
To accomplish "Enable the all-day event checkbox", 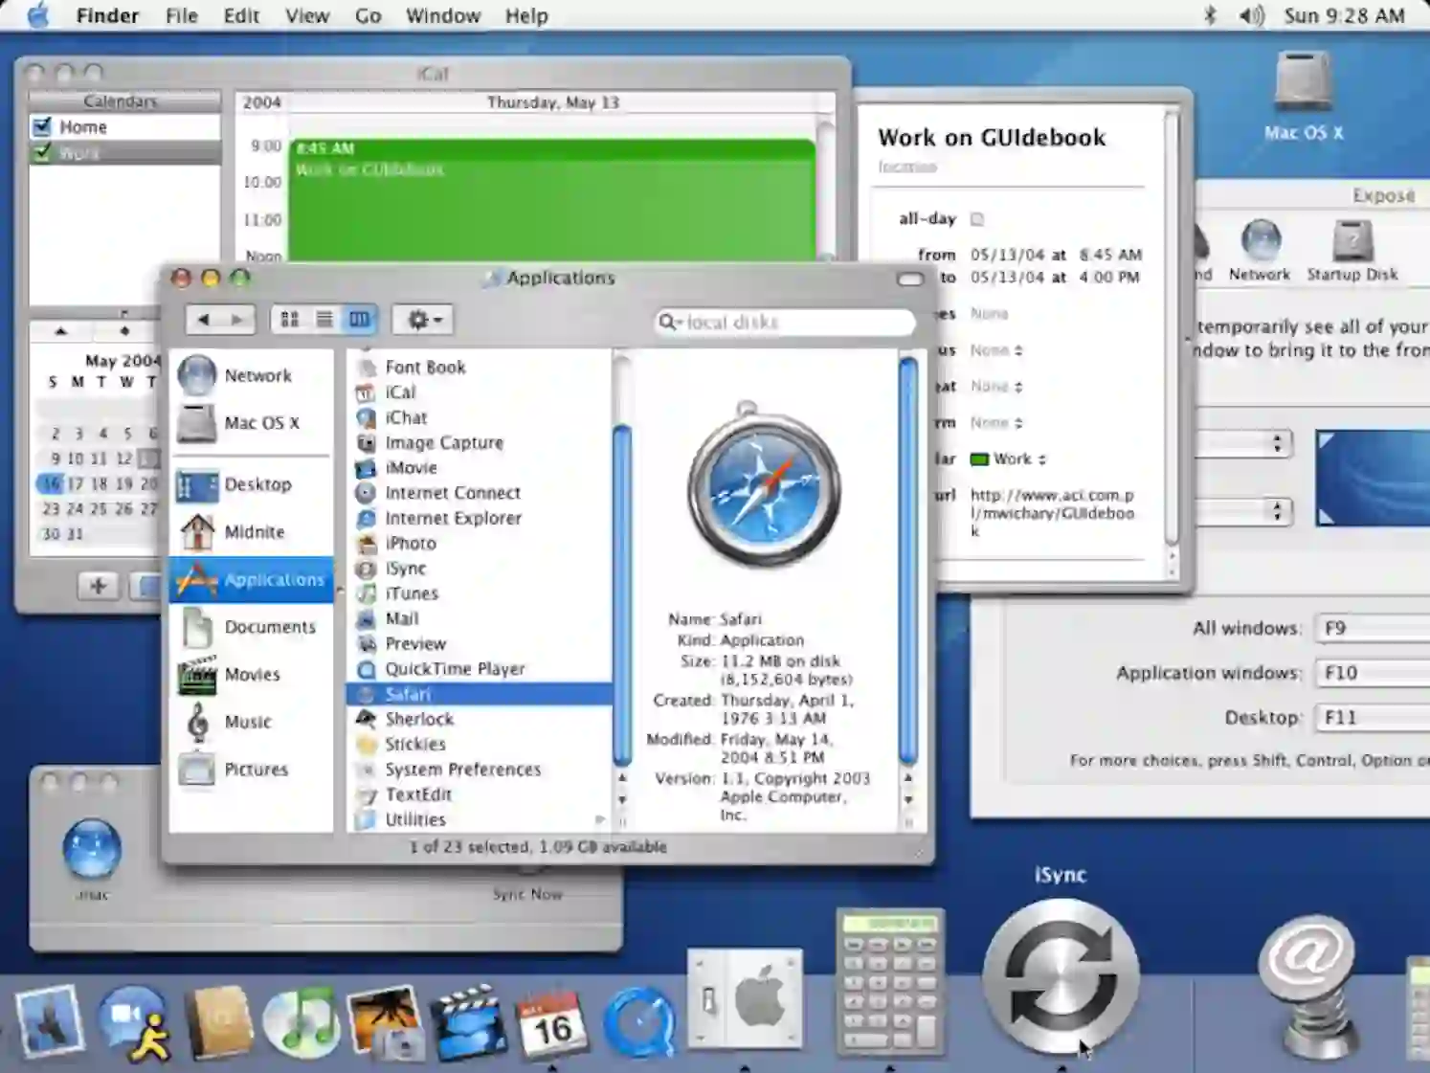I will click(976, 218).
